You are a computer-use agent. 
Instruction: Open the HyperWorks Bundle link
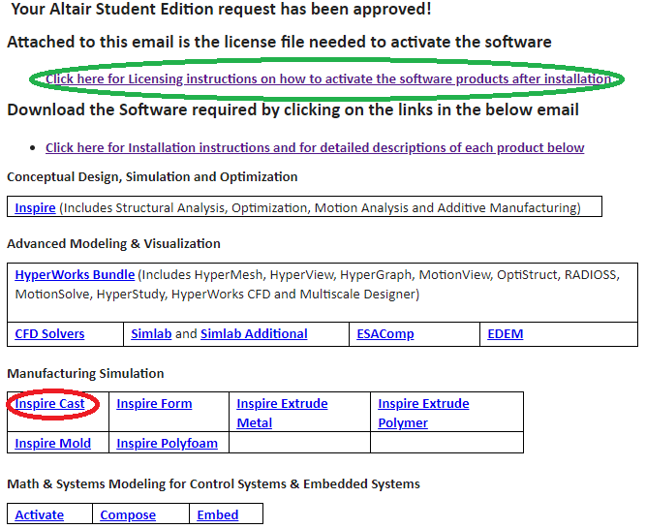[x=75, y=274]
